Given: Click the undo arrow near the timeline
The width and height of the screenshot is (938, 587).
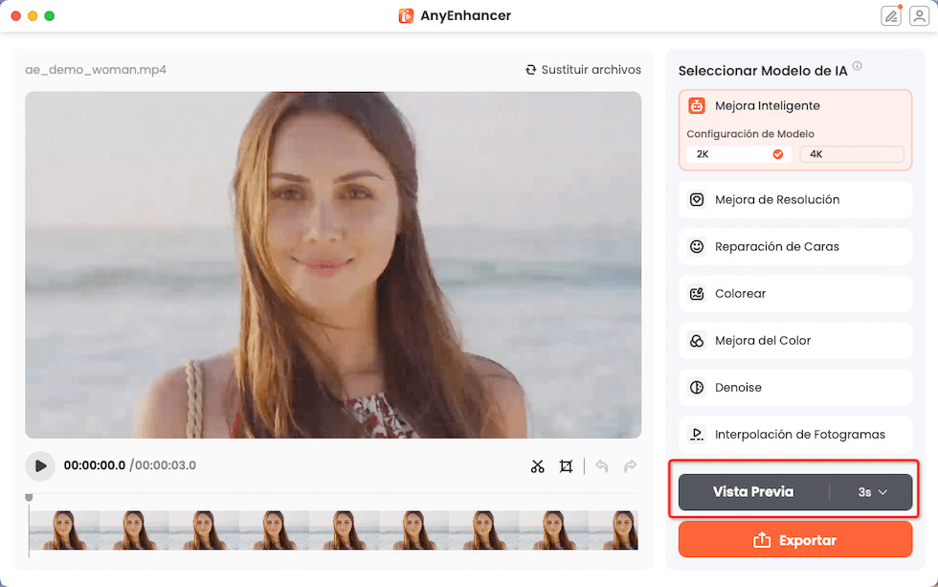Looking at the screenshot, I should point(602,466).
